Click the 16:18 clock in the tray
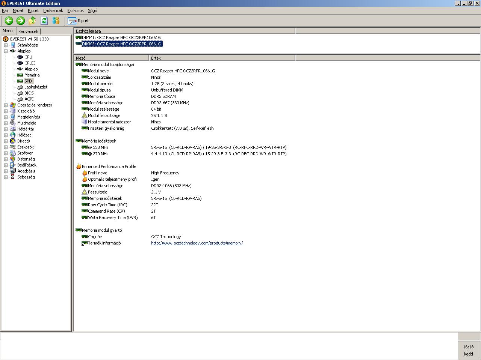Viewport: 481px width, 360px height. pos(468,347)
